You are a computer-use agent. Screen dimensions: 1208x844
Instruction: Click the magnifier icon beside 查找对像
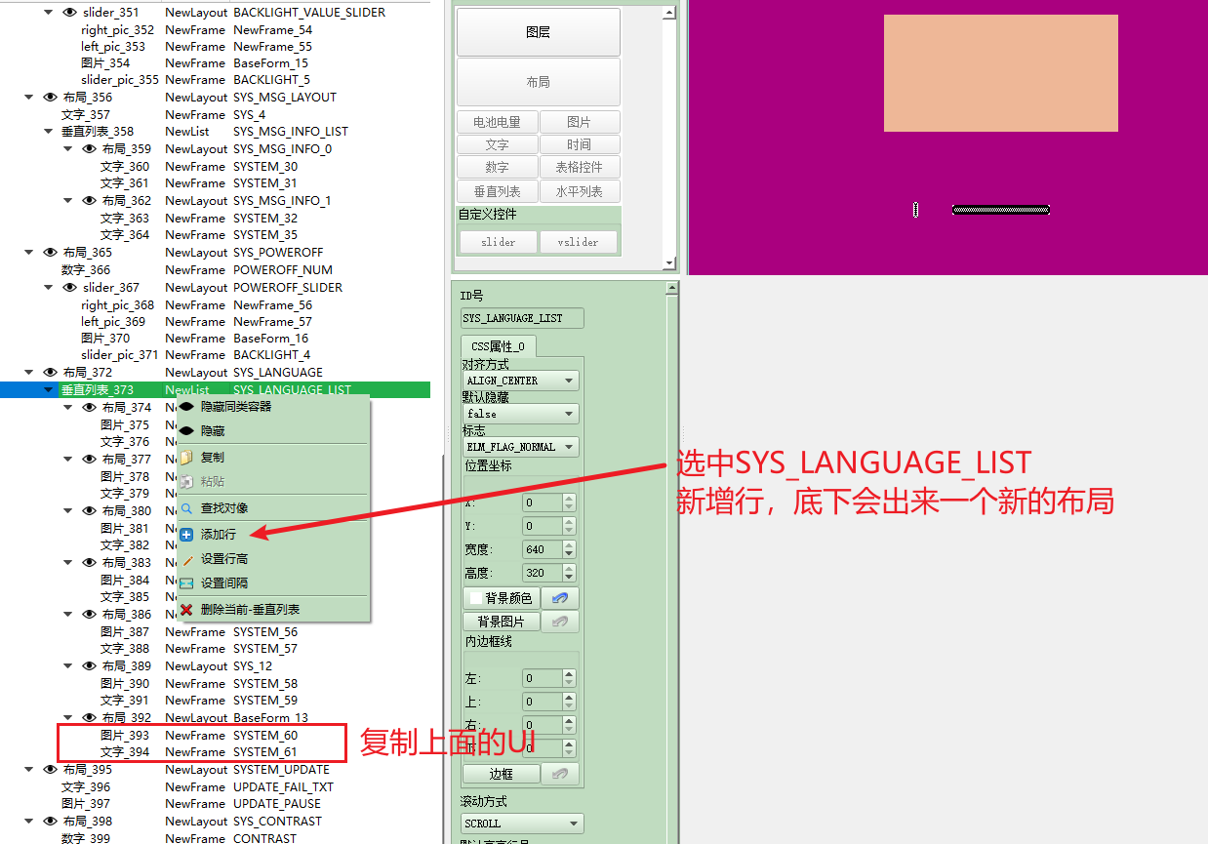[x=186, y=508]
